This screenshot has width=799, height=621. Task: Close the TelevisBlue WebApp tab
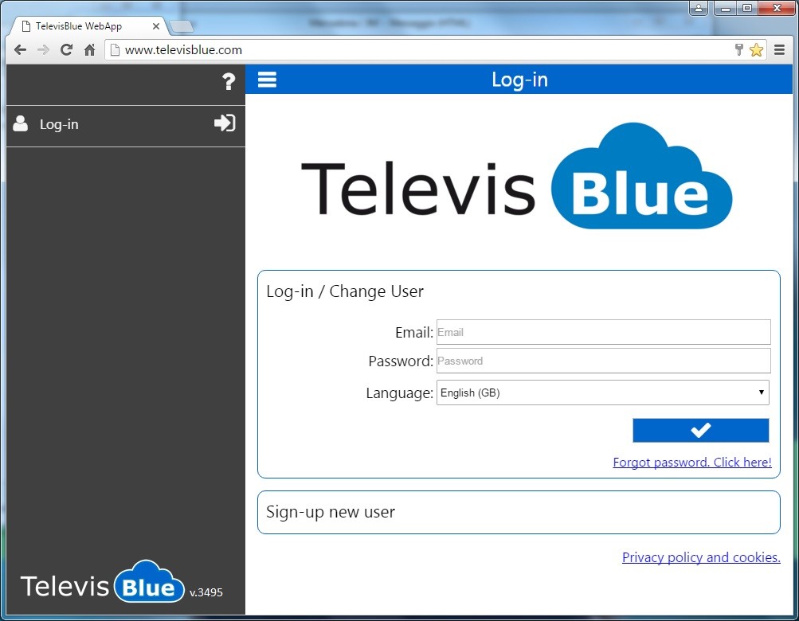click(x=156, y=26)
